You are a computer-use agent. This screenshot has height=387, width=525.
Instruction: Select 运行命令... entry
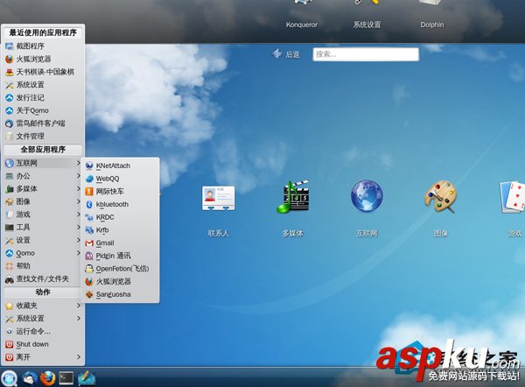[x=43, y=331]
